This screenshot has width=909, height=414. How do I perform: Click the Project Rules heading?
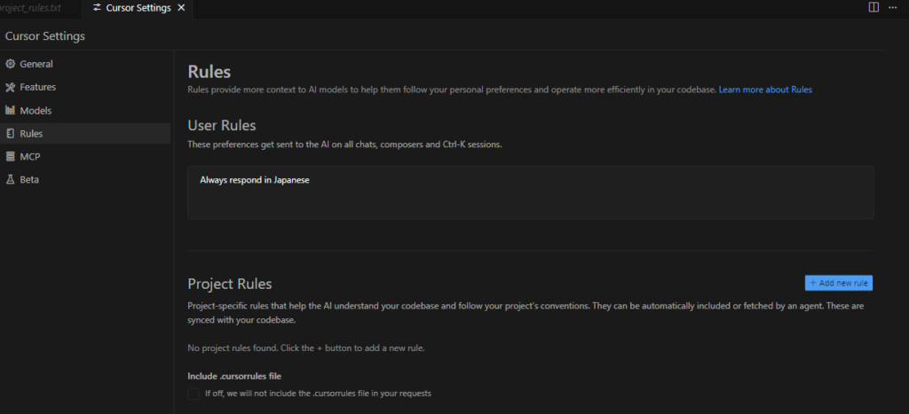click(230, 284)
